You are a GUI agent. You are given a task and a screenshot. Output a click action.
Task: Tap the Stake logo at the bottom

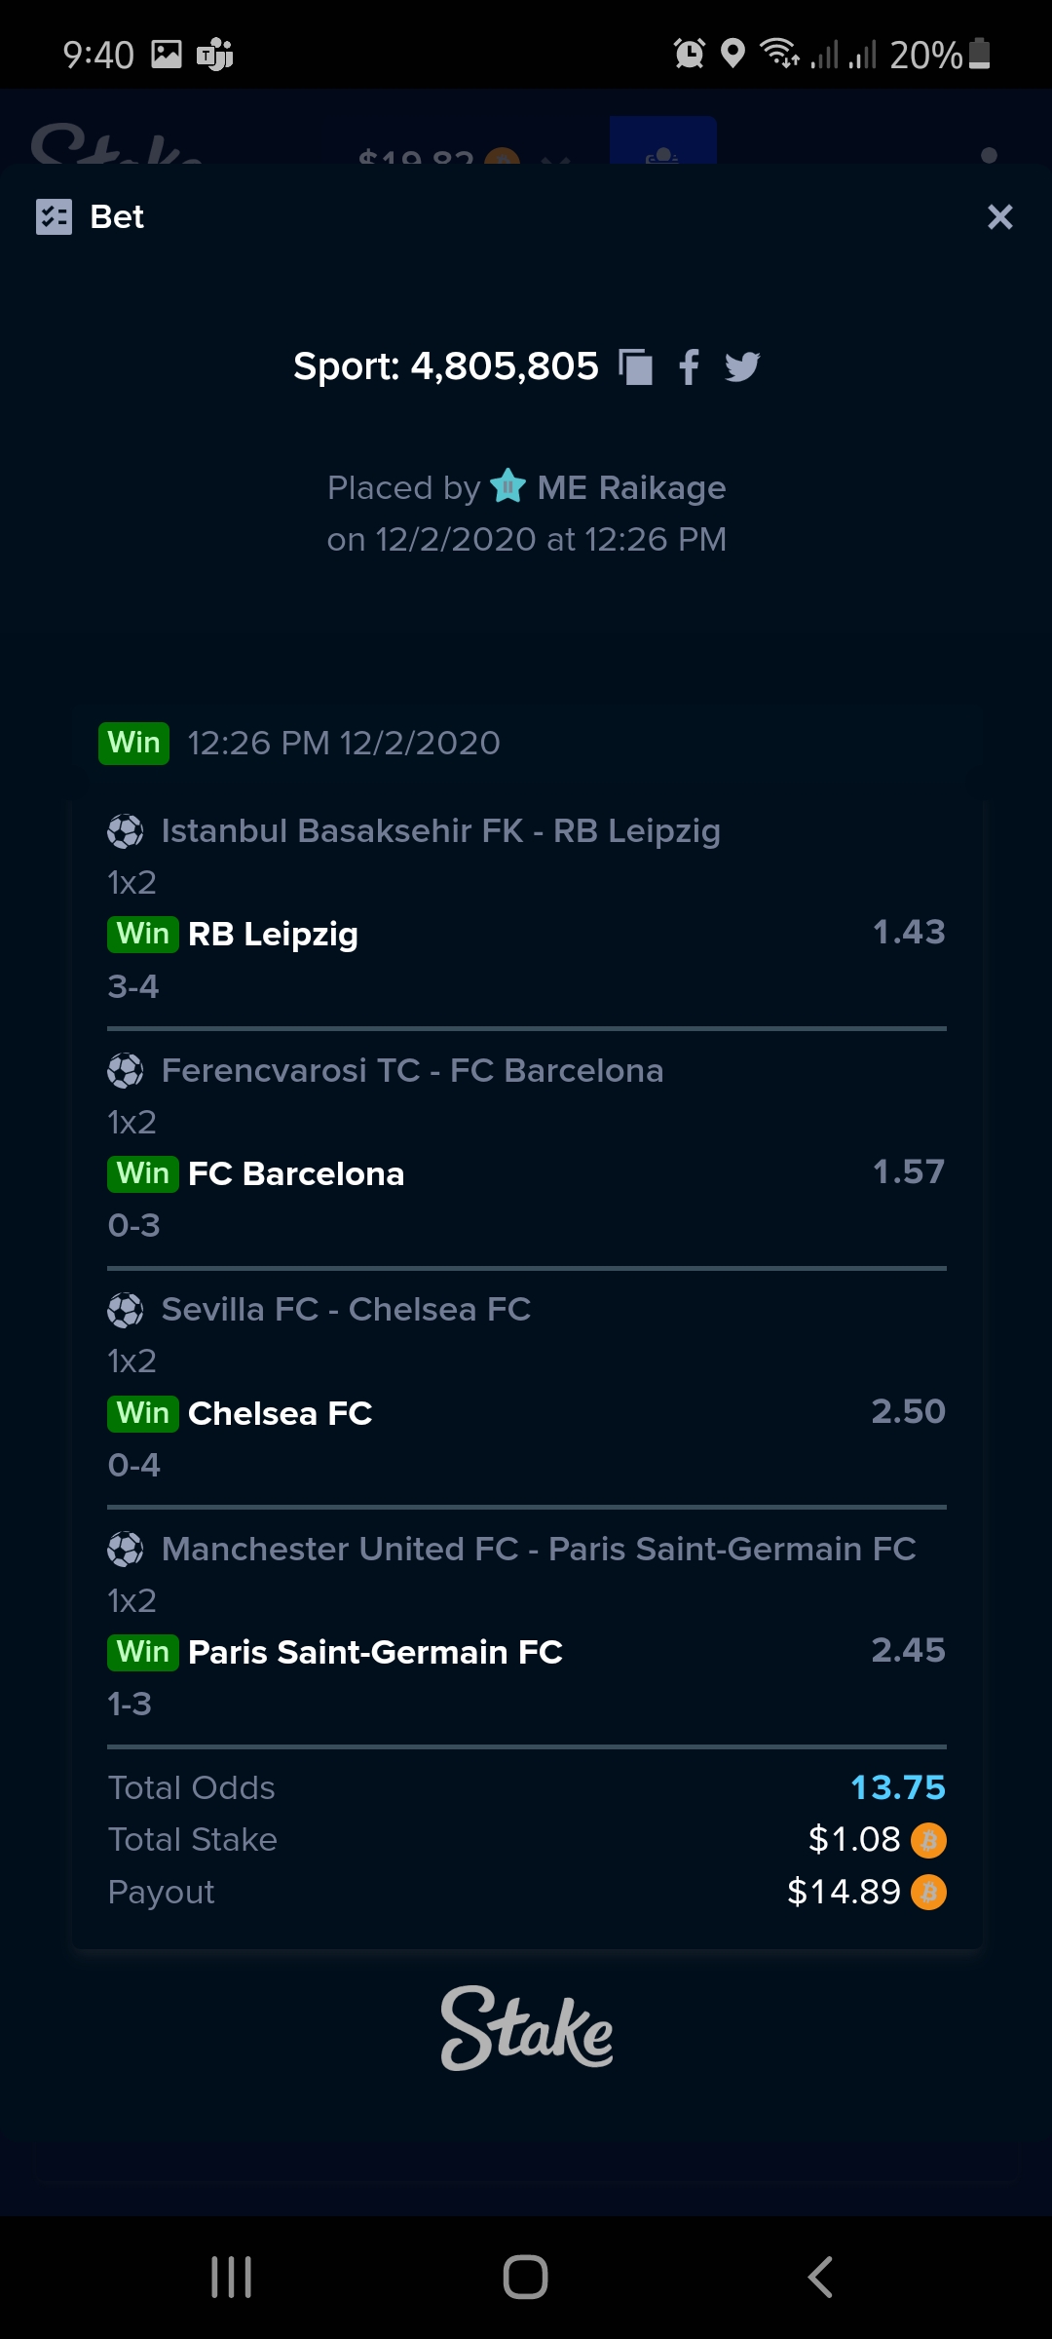[527, 2027]
